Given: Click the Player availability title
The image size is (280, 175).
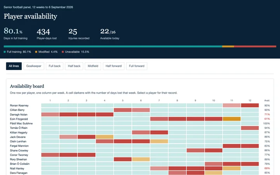Looking at the screenshot, I should pos(30,16).
